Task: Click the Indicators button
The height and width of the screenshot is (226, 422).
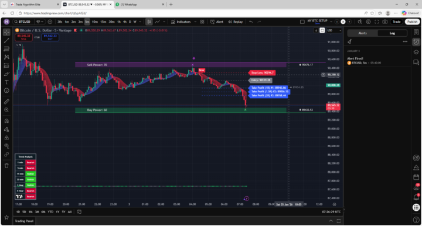Action: tap(181, 22)
